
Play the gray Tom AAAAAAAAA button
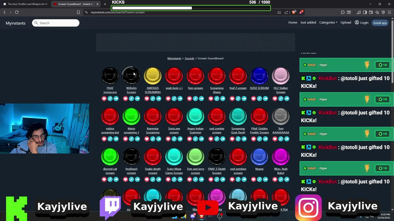[x=281, y=116]
